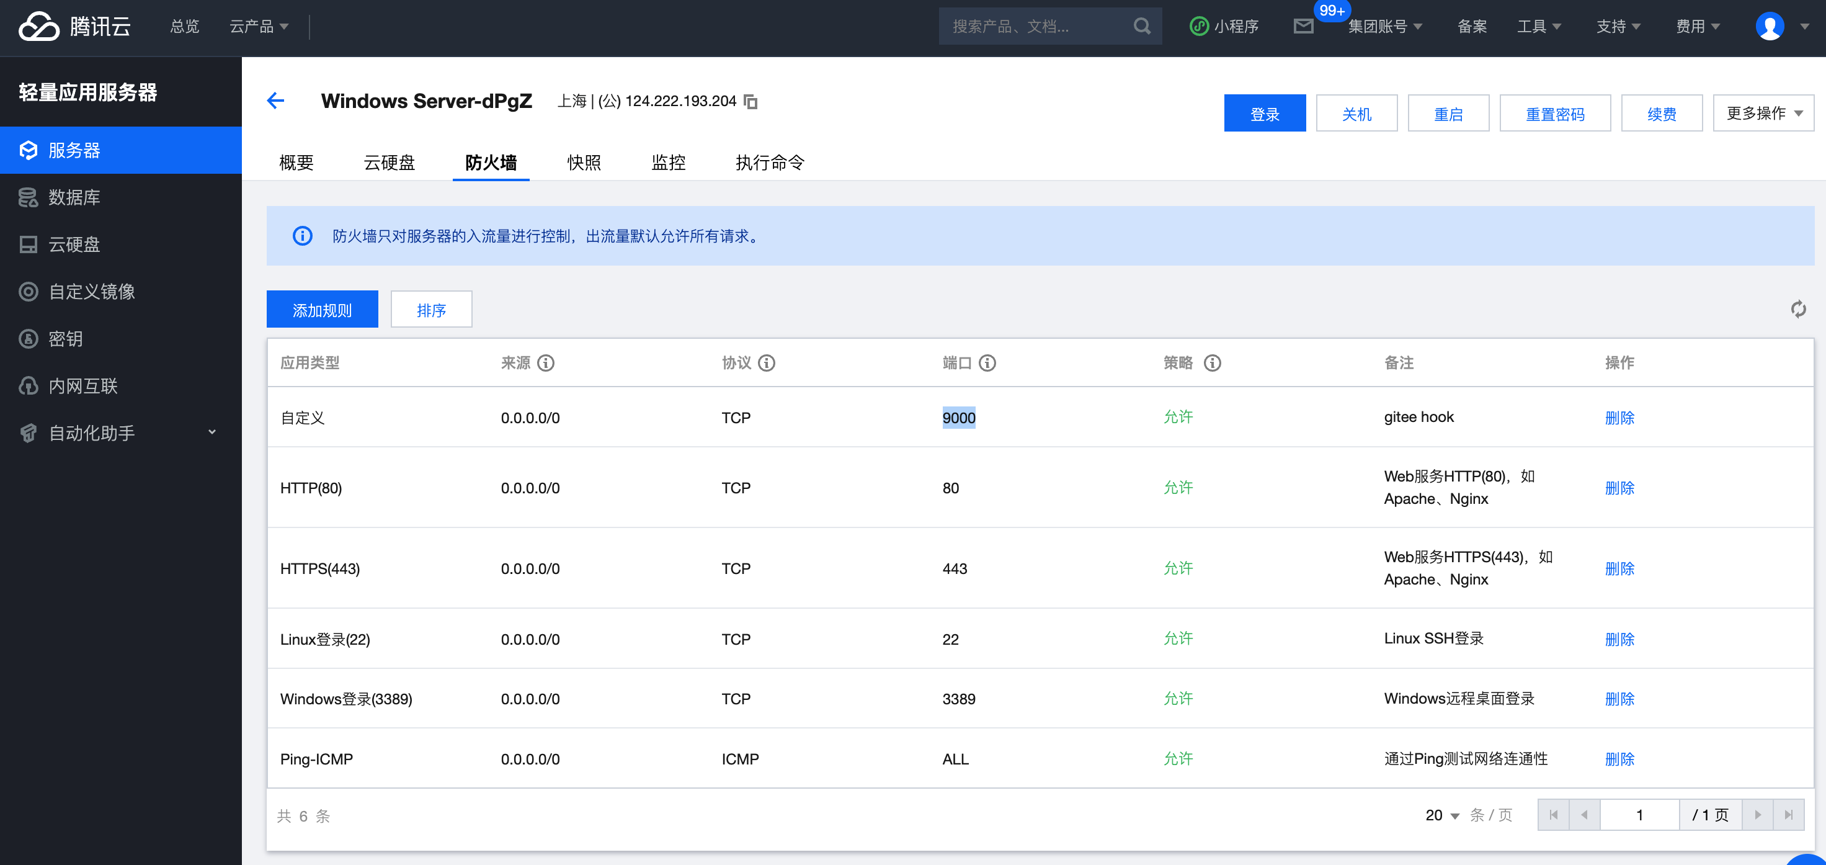Click the back arrow next to server name
This screenshot has height=865, width=1826.
(276, 101)
